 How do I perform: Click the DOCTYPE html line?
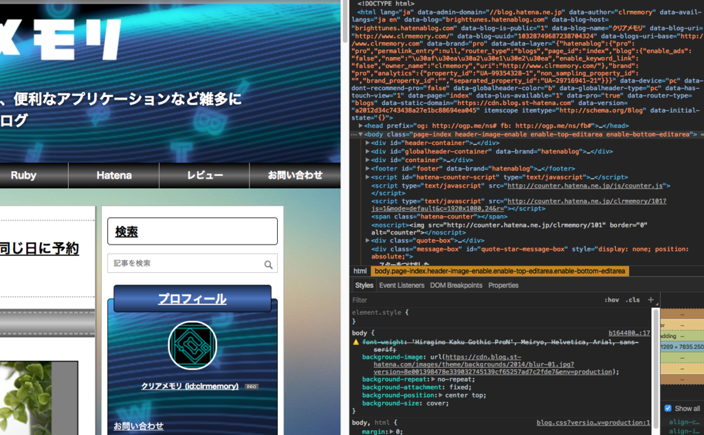point(386,3)
